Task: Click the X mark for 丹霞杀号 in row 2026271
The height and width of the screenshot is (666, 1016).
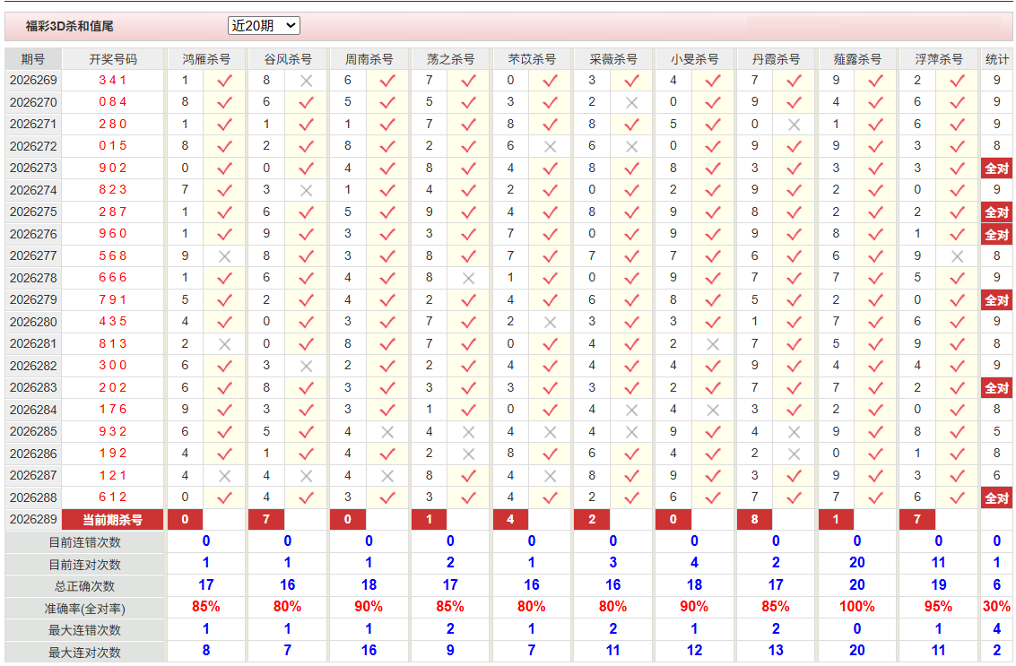Action: pyautogui.click(x=795, y=125)
